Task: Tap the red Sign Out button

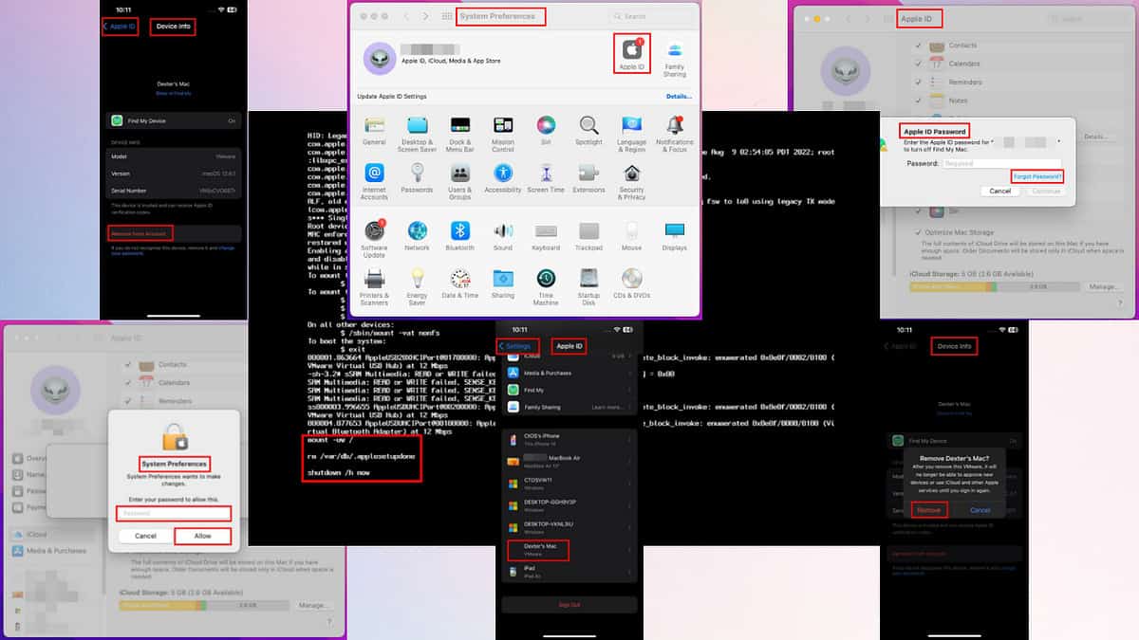Action: click(x=569, y=605)
